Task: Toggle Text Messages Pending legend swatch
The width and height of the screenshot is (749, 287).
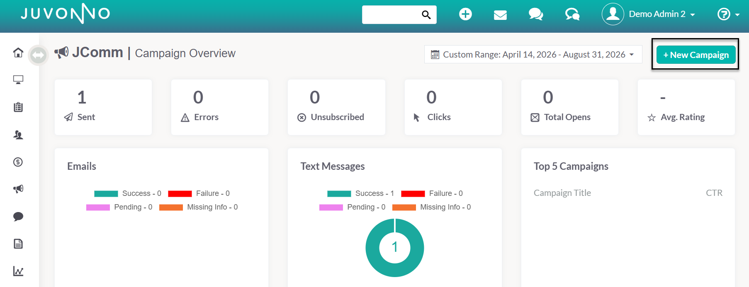Action: [x=331, y=207]
